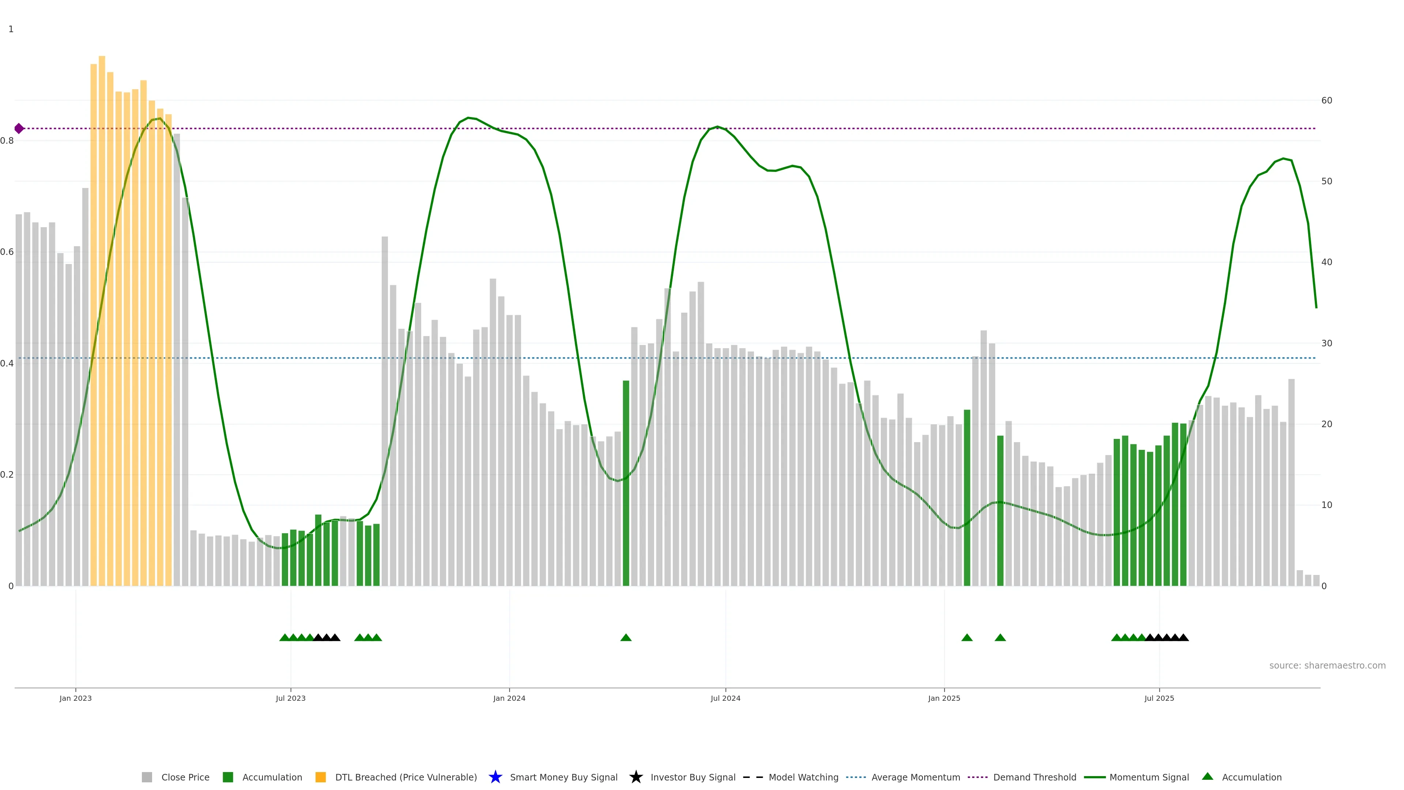Click the sharemaestro.com source text
The width and height of the screenshot is (1404, 790).
[x=1327, y=665]
